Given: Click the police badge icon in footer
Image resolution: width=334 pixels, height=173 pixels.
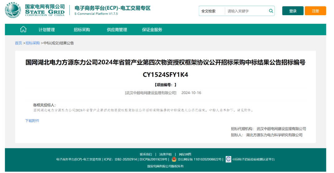Looking at the screenshot, I should (x=174, y=159).
